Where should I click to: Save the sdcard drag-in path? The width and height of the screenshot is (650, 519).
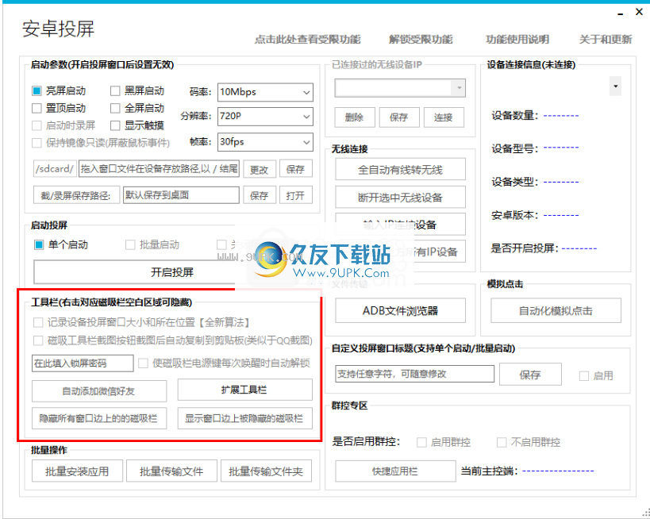coord(295,169)
